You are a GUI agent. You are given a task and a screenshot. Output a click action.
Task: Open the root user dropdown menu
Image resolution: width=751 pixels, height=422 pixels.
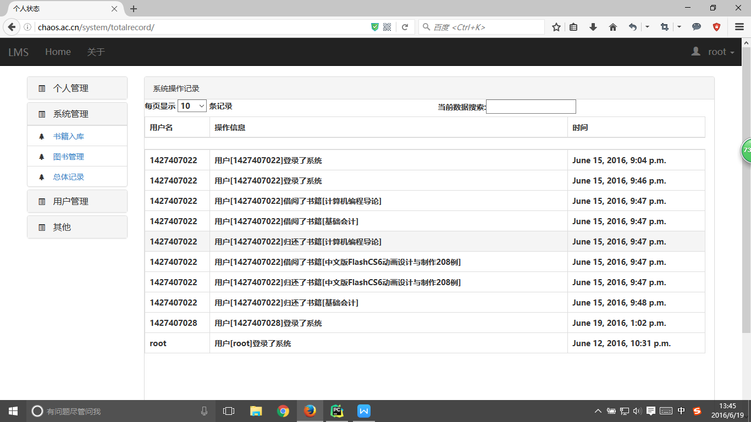click(x=721, y=52)
